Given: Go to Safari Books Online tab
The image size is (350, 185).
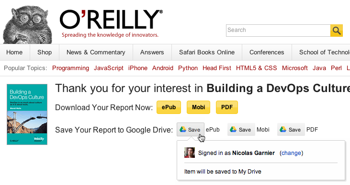Looking at the screenshot, I should coord(207,52).
